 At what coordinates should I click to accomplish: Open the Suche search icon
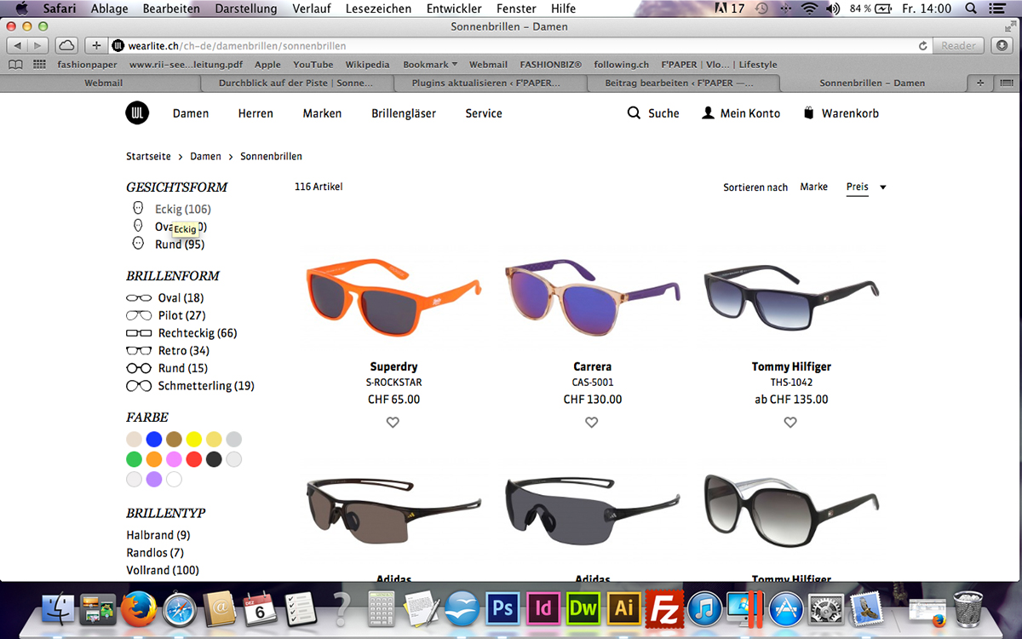click(x=634, y=112)
